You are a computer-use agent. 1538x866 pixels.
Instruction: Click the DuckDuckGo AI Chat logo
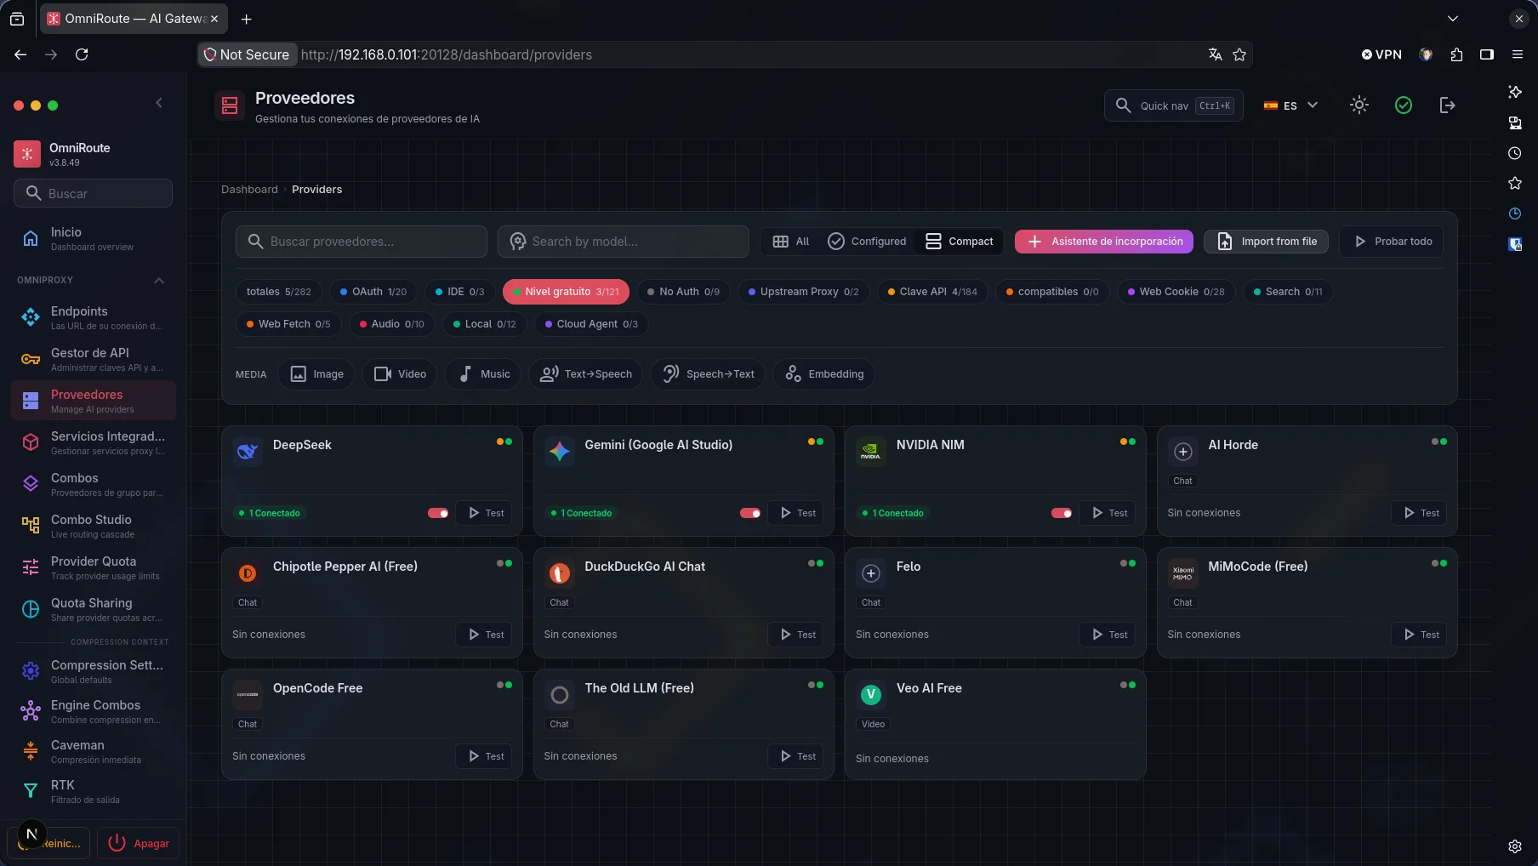pyautogui.click(x=559, y=573)
